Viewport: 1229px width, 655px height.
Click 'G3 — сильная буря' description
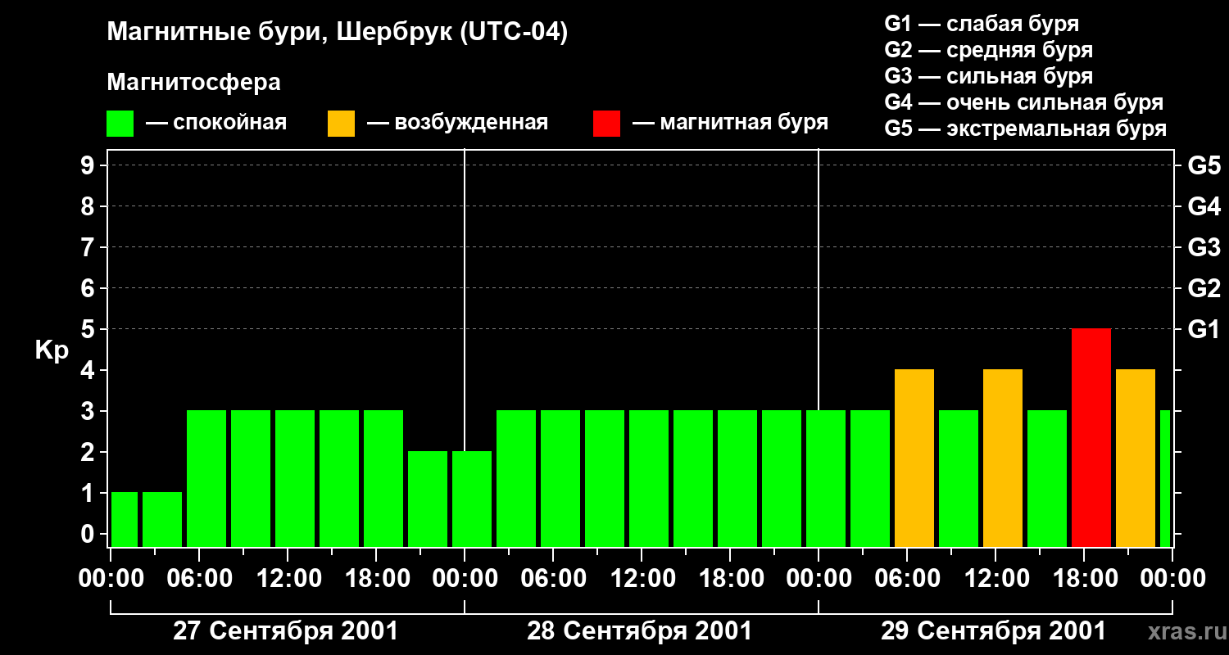coord(988,76)
